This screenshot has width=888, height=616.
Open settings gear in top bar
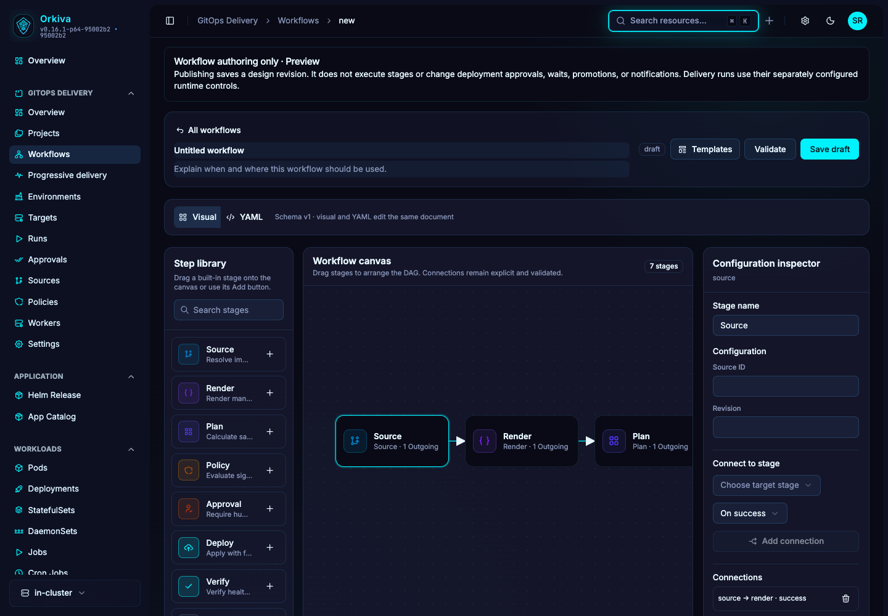click(805, 21)
